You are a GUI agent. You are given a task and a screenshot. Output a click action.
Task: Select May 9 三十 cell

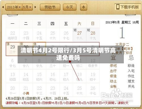coord(53,63)
